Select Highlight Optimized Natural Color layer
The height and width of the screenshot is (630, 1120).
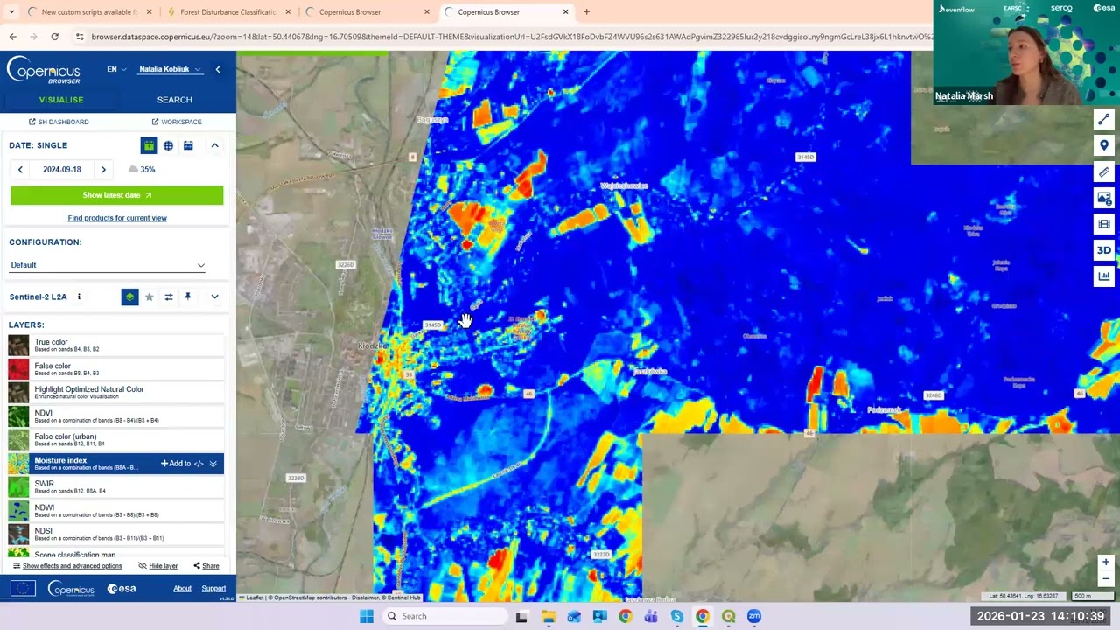(115, 392)
